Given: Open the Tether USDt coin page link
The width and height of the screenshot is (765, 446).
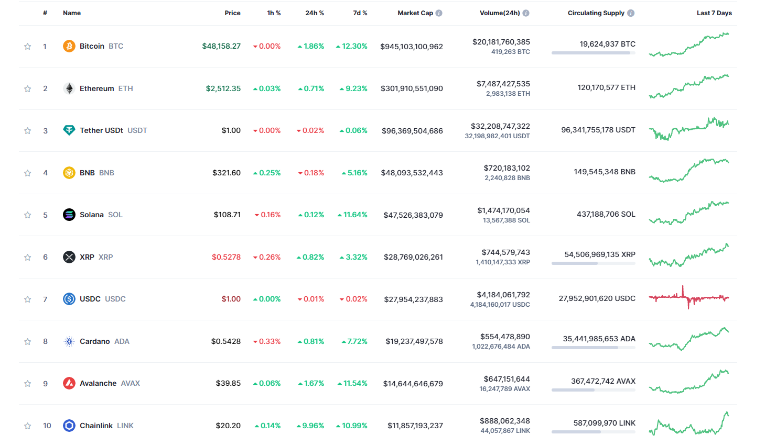Looking at the screenshot, I should 105,130.
